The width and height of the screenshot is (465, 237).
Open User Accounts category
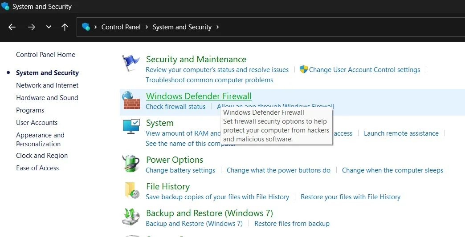[37, 123]
